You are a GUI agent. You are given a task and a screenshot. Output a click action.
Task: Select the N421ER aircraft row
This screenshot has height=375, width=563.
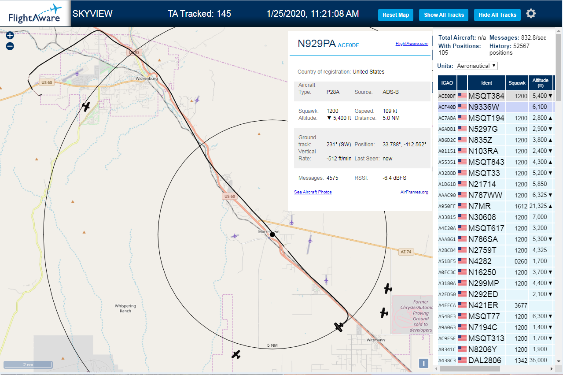coord(495,305)
